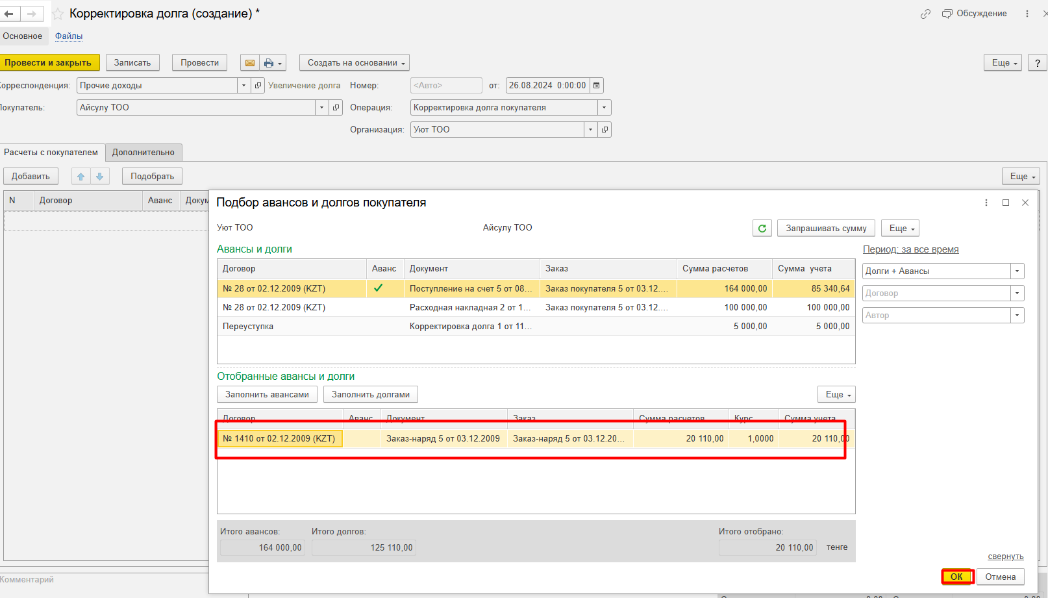1048x598 pixels.
Task: Click green refresh icon in selection dialog
Action: pyautogui.click(x=762, y=229)
